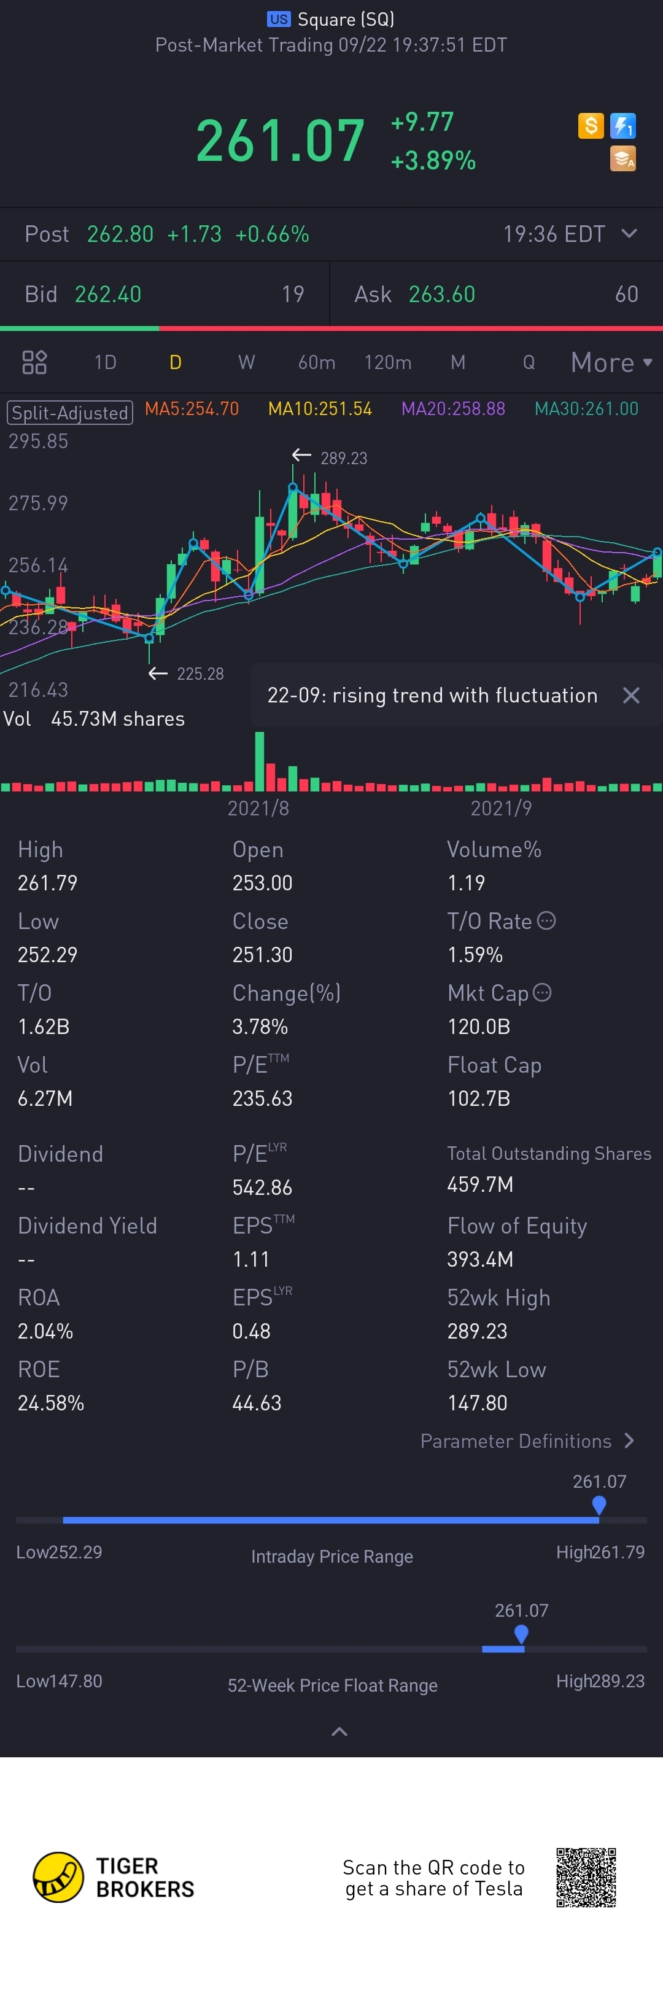Screen dimensions: 663x1998
Task: Tap the tallest green volume bar
Action: 260,761
